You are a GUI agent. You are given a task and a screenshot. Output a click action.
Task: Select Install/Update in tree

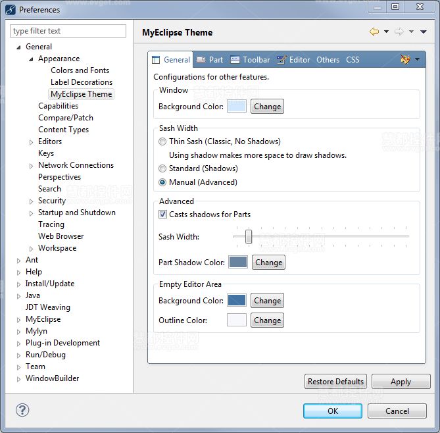(x=50, y=284)
